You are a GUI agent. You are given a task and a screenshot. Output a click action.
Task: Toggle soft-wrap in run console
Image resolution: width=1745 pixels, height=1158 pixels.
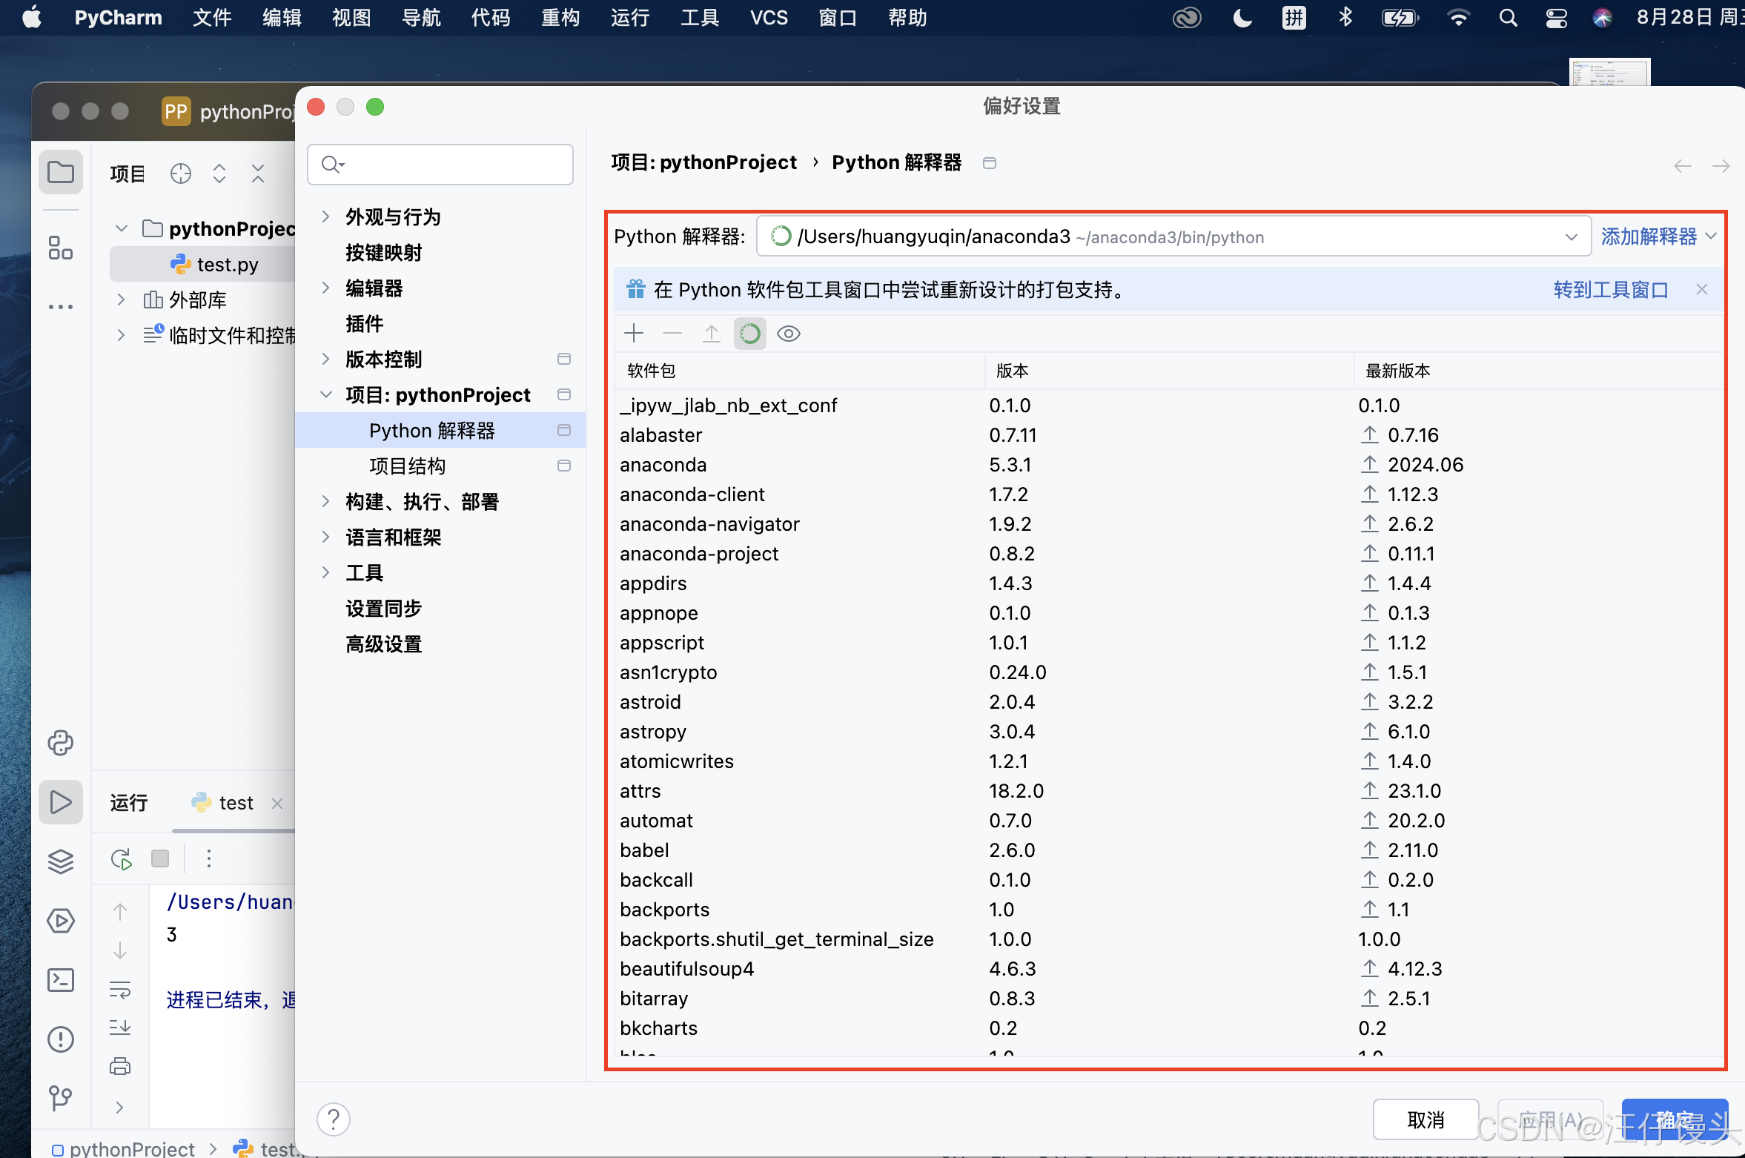120,989
